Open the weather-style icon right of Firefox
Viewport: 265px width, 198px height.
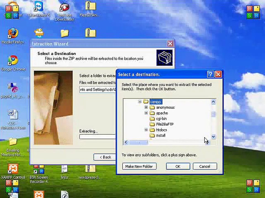pyautogui.click(x=39, y=33)
